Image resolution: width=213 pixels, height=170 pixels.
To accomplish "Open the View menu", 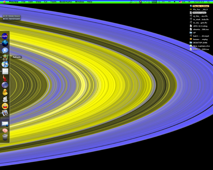I will point(38,2).
